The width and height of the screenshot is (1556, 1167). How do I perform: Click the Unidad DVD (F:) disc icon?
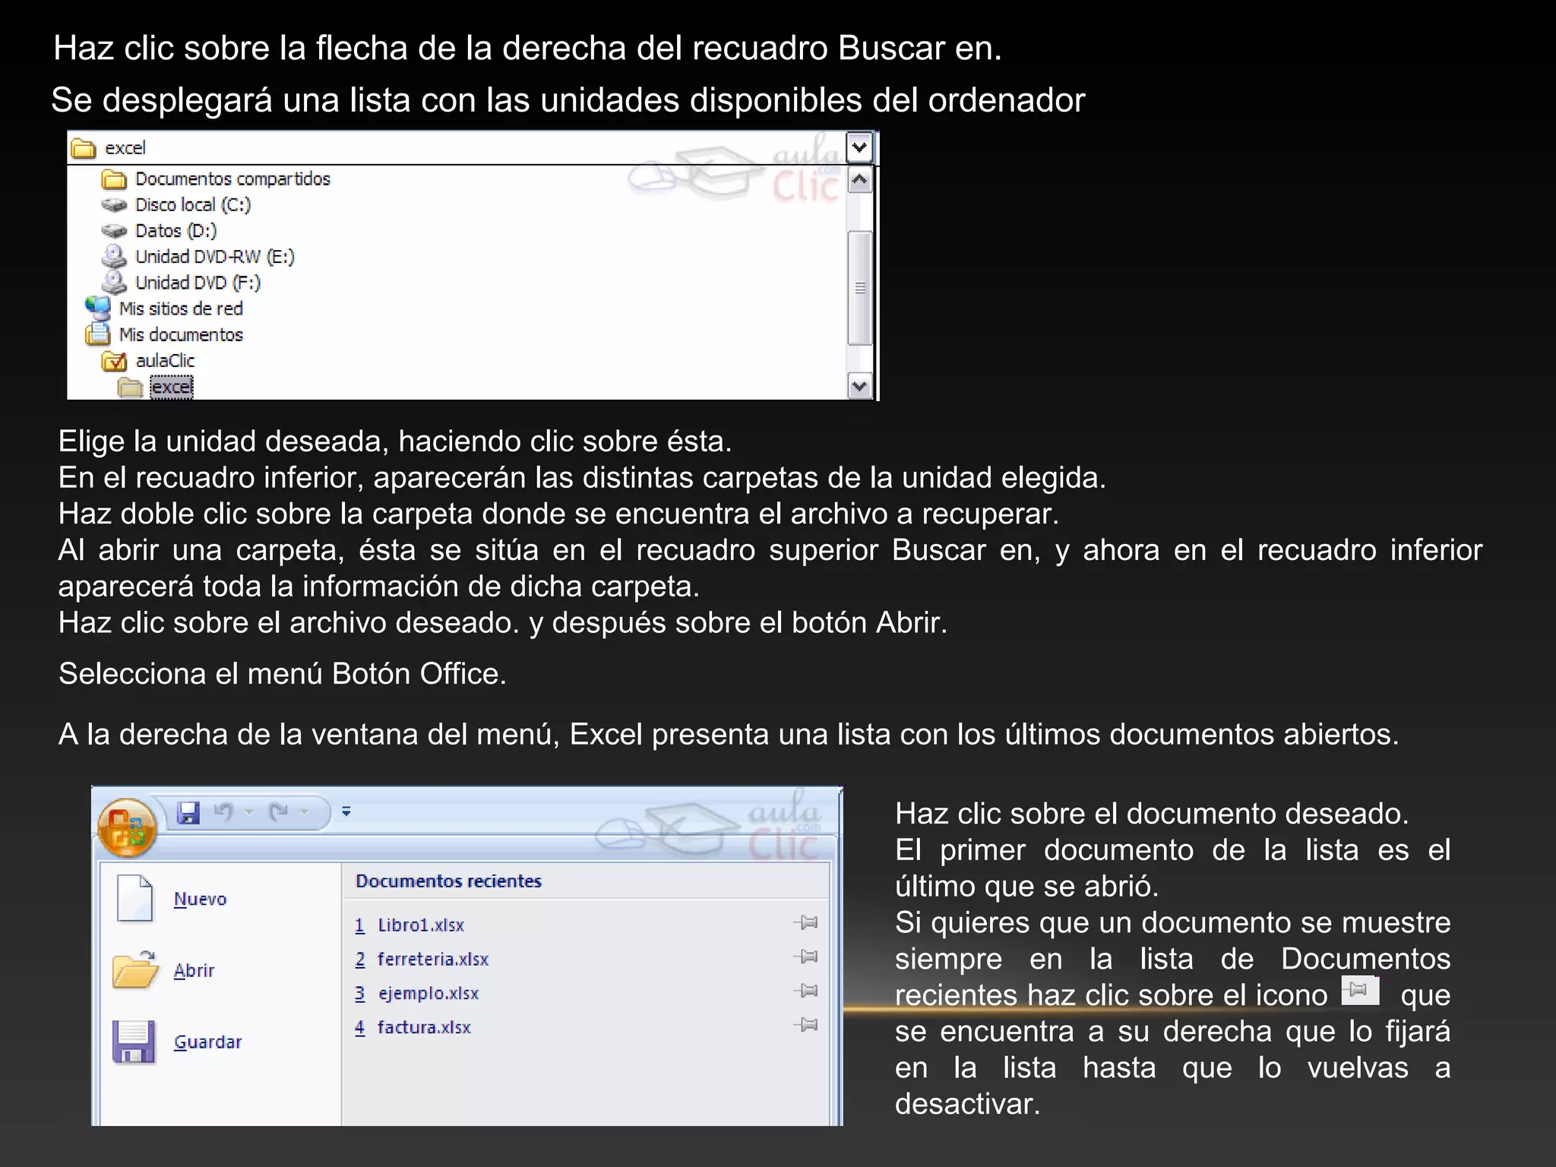coord(114,282)
